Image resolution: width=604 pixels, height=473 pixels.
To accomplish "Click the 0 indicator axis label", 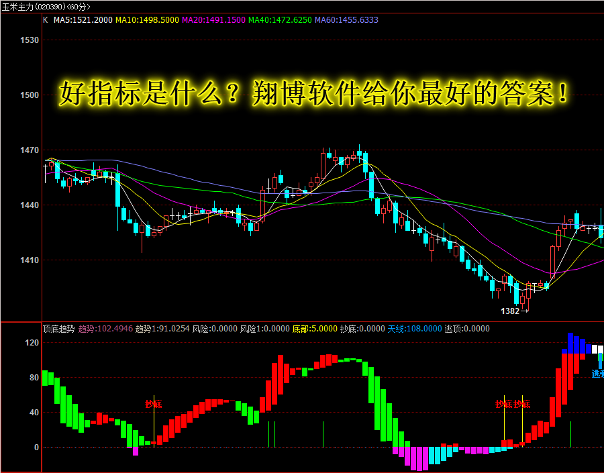I will (37, 448).
